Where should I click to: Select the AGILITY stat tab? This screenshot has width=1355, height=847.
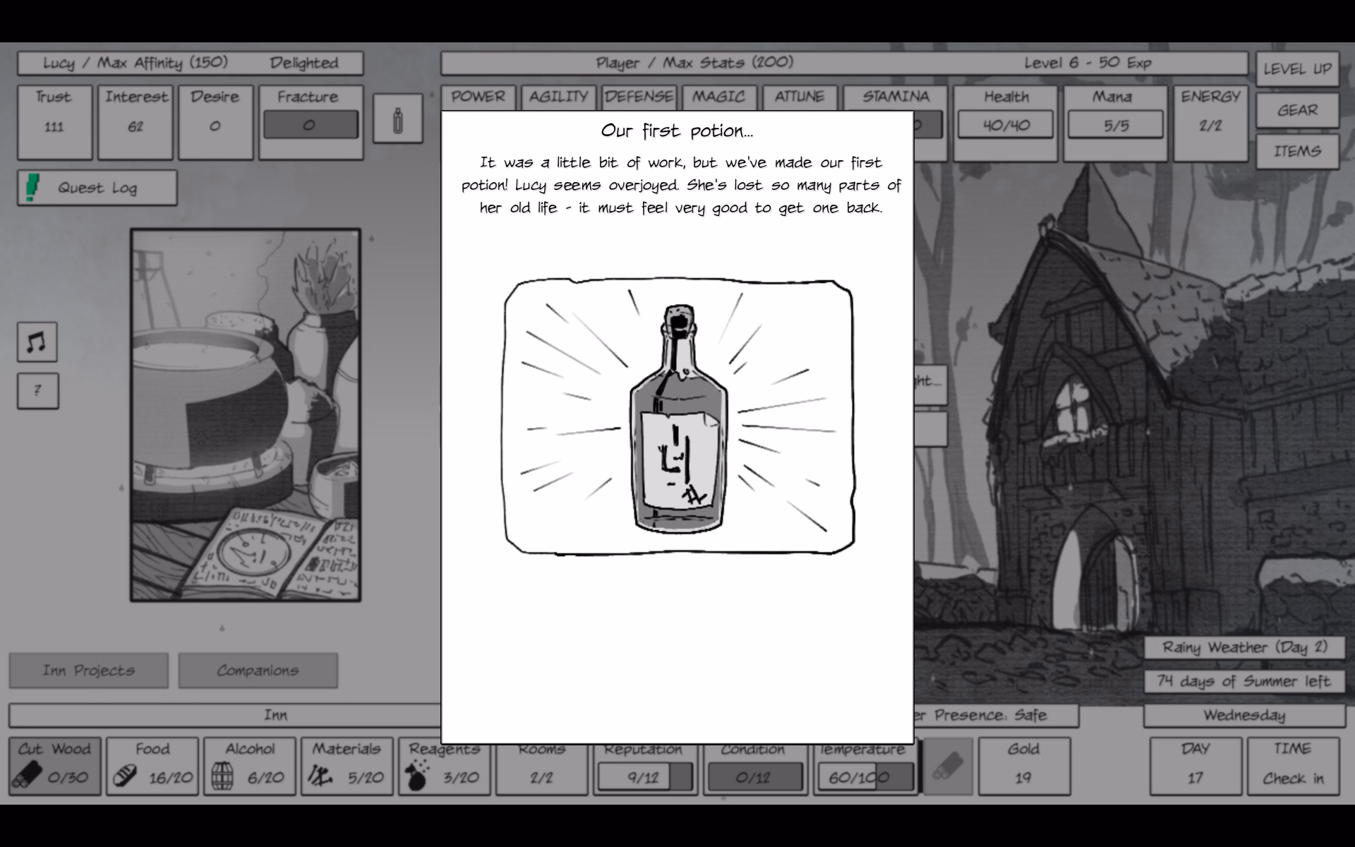[x=558, y=97]
